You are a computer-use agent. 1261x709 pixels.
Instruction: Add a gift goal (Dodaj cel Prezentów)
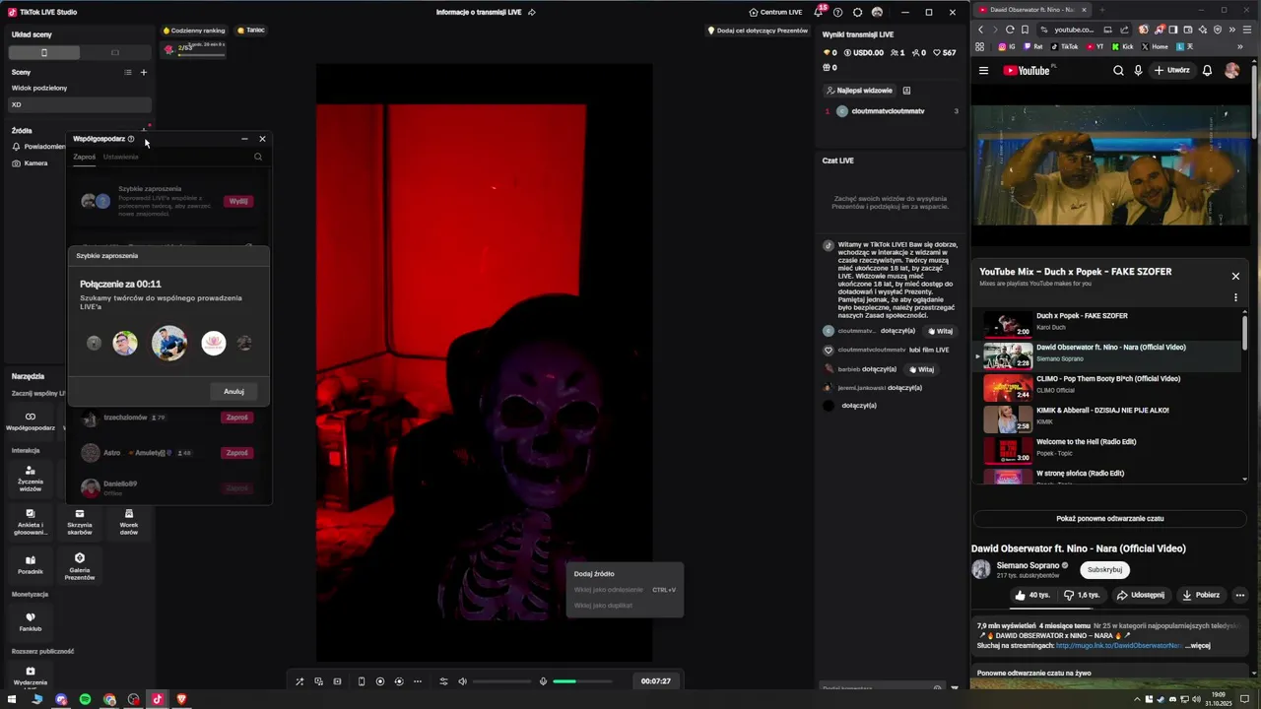click(759, 31)
